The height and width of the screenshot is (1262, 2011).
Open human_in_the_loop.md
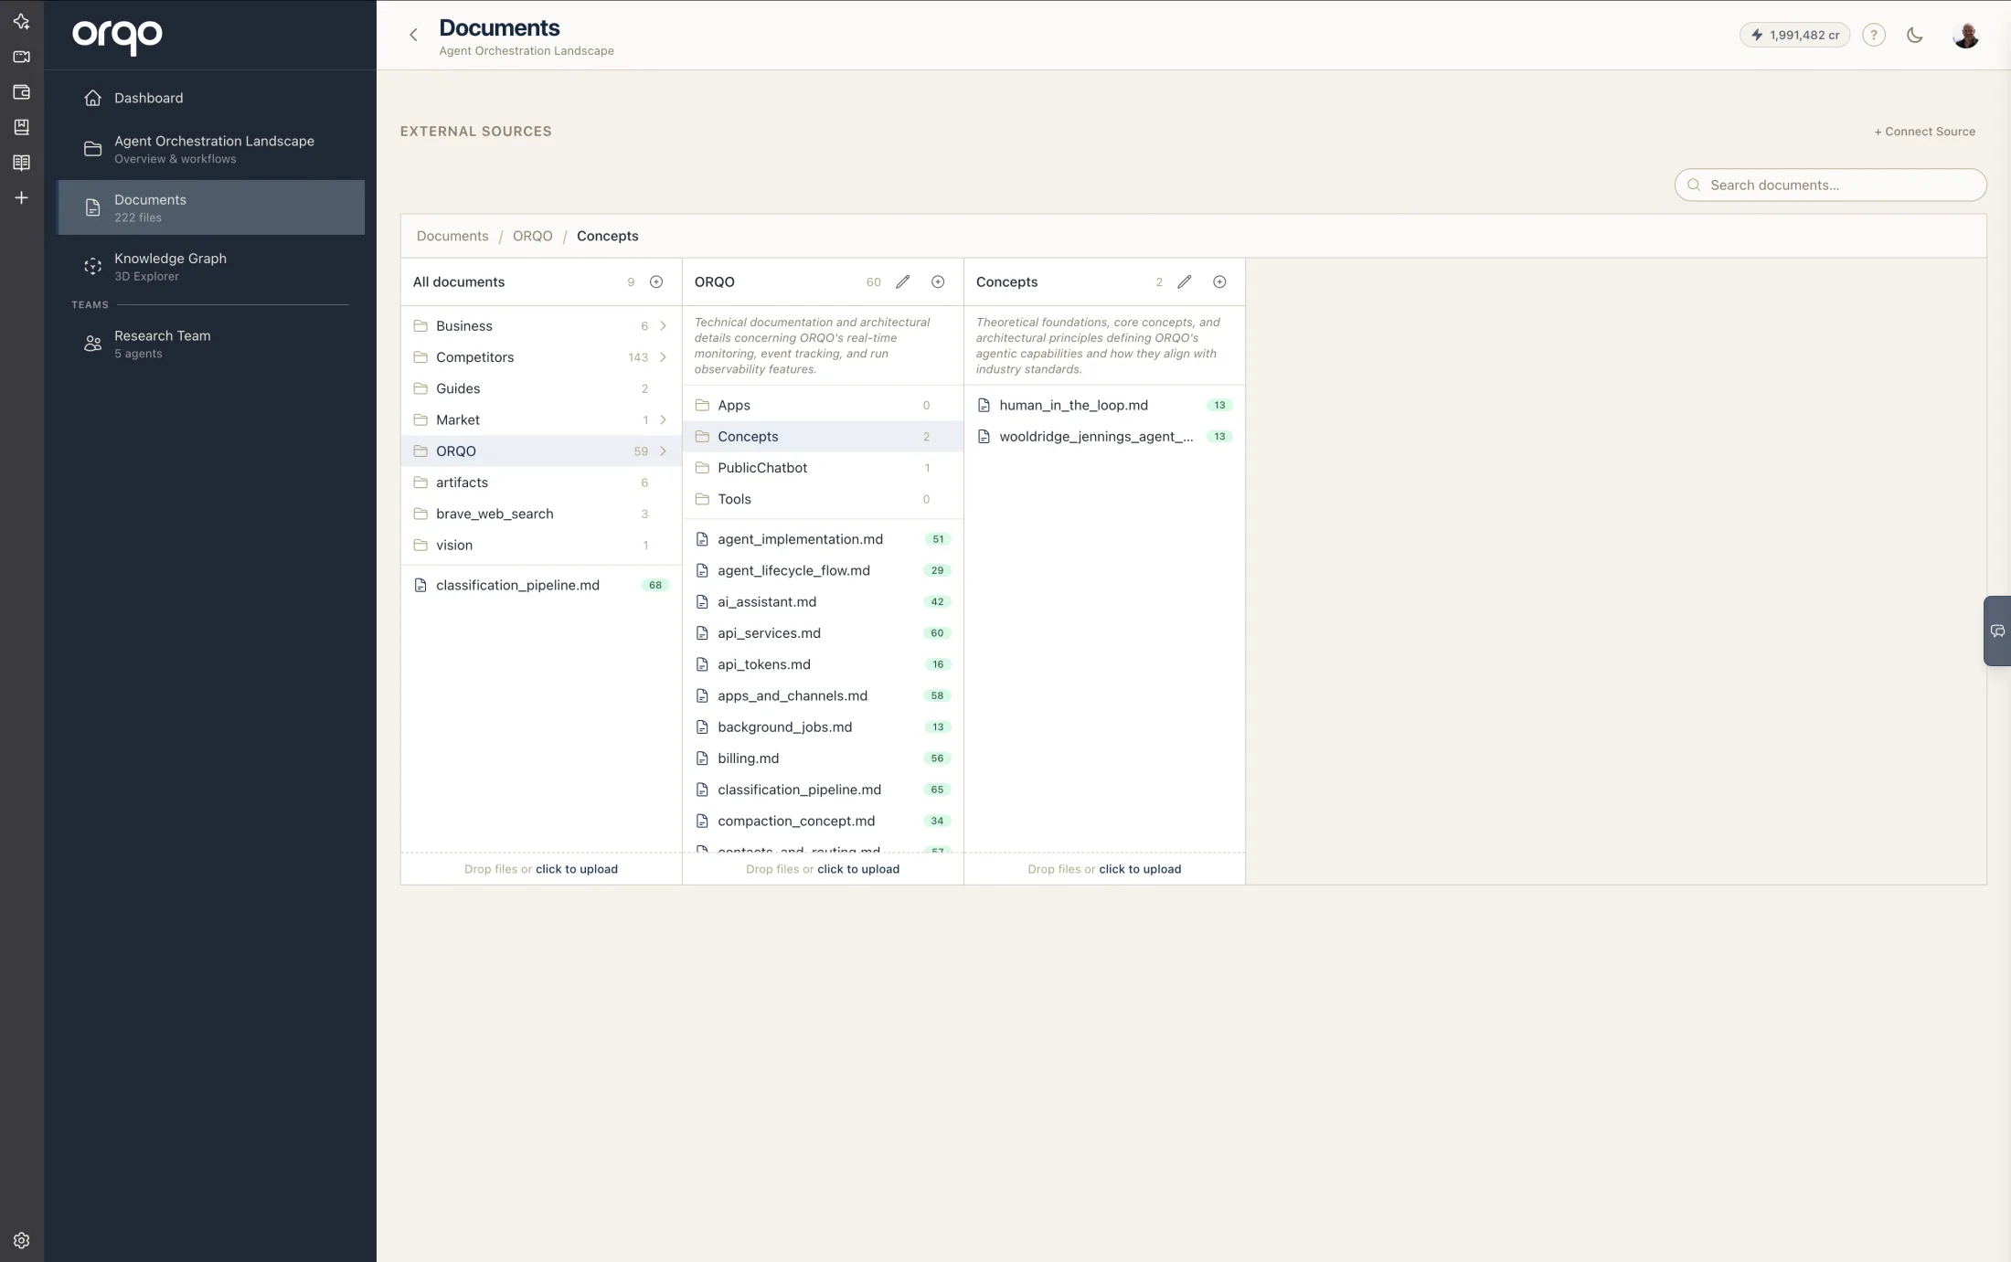click(1104, 405)
